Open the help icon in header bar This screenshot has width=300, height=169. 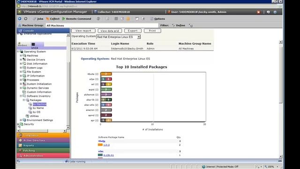coord(268,12)
